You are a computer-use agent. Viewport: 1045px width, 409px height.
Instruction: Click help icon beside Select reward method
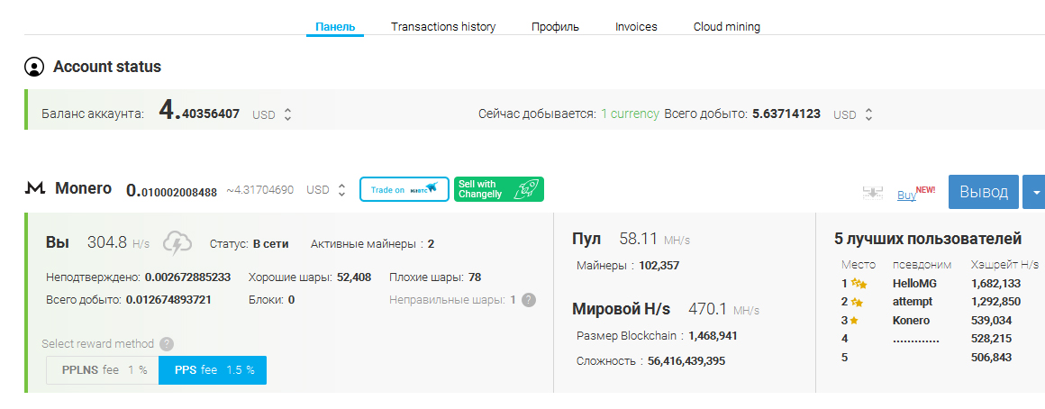[x=167, y=344]
